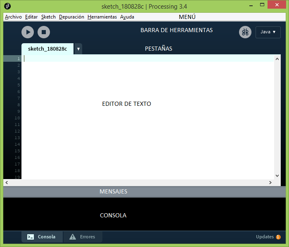
Task: Click the console terminal icon
Action: tap(31, 237)
